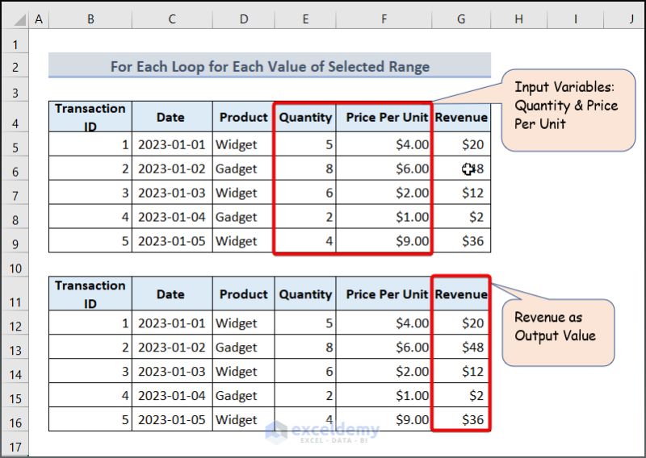
Task: Click 'Quantity' header cell in row 4
Action: click(x=305, y=116)
